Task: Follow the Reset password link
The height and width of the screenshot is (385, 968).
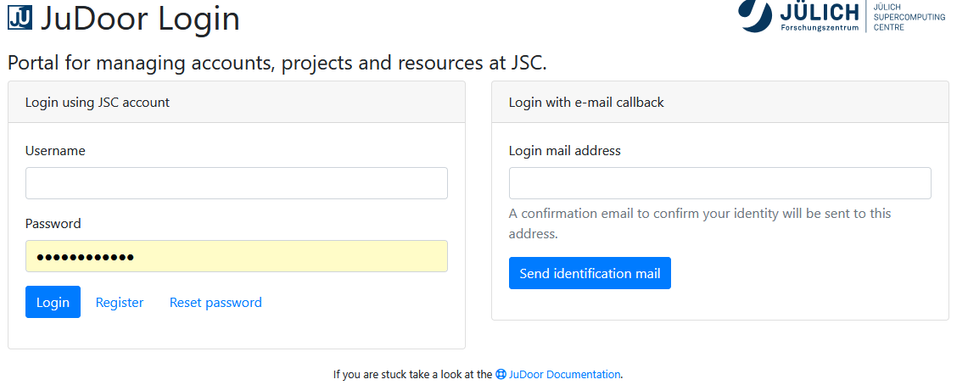Action: (215, 303)
